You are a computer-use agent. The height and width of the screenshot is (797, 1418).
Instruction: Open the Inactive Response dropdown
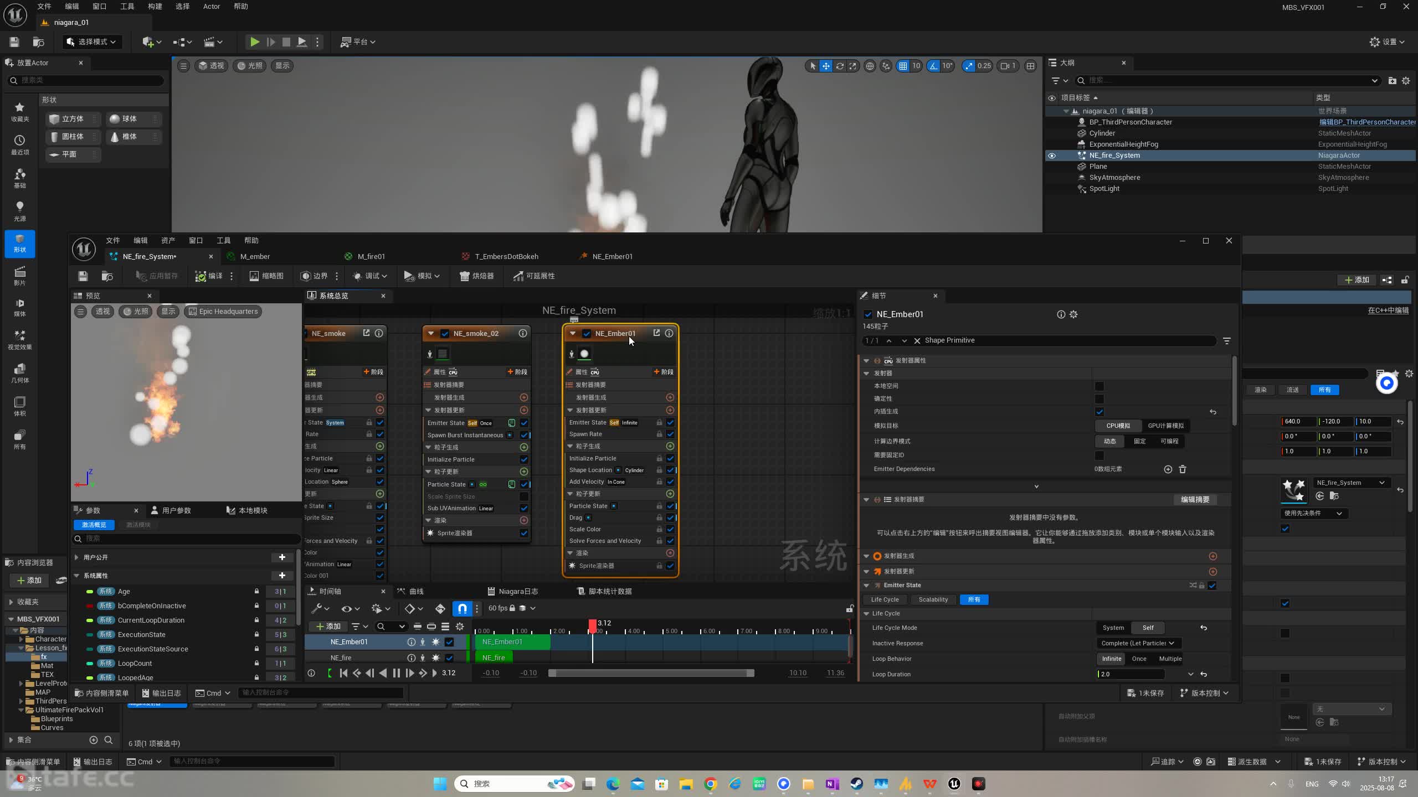coord(1138,643)
